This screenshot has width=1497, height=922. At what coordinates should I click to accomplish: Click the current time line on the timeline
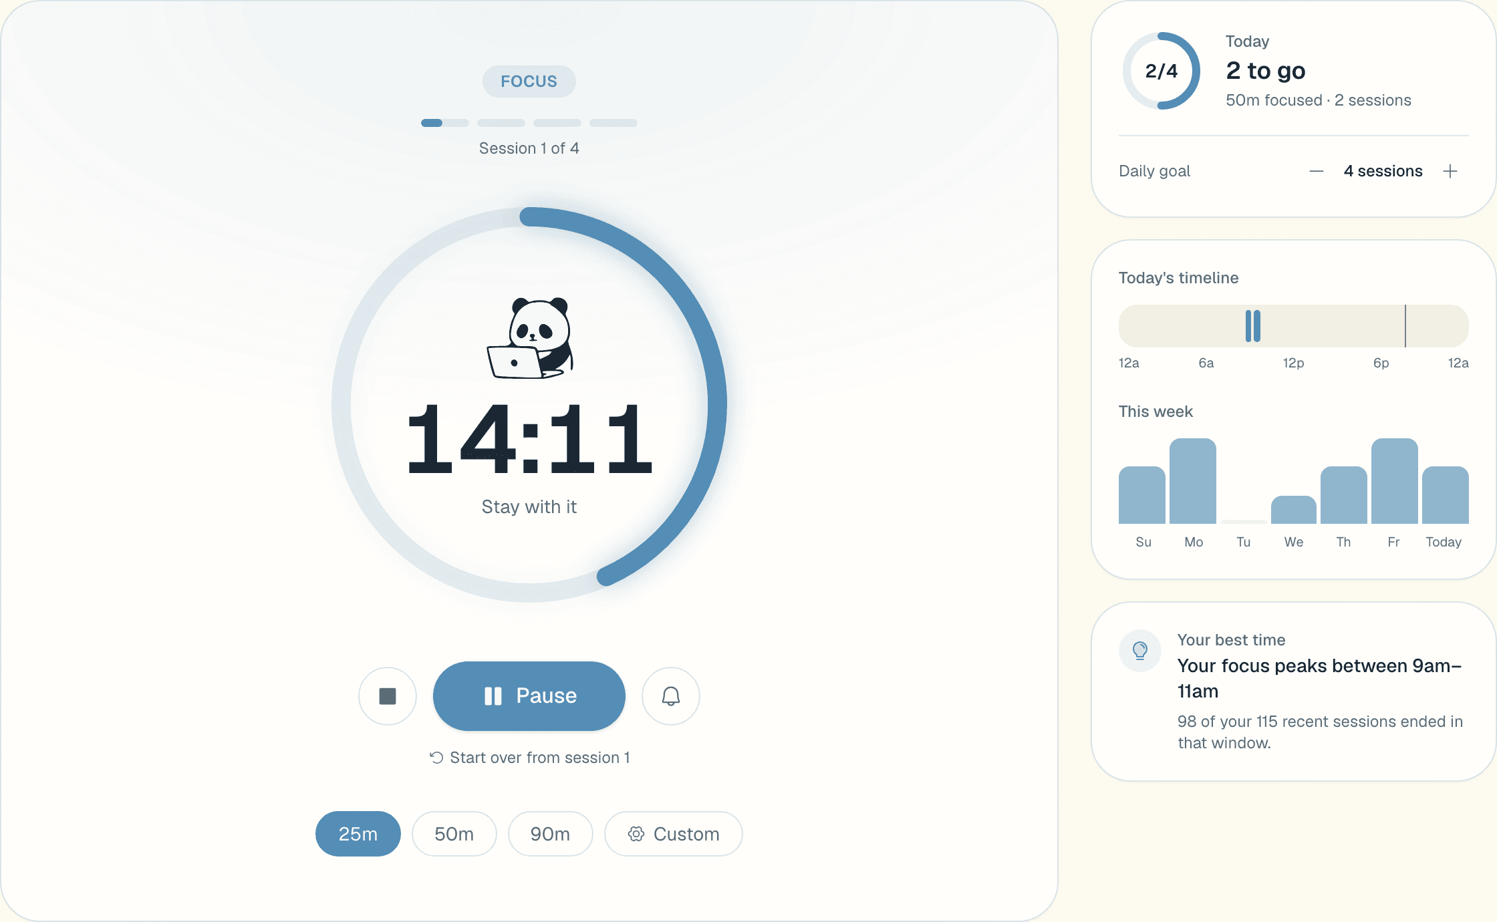click(x=1405, y=326)
